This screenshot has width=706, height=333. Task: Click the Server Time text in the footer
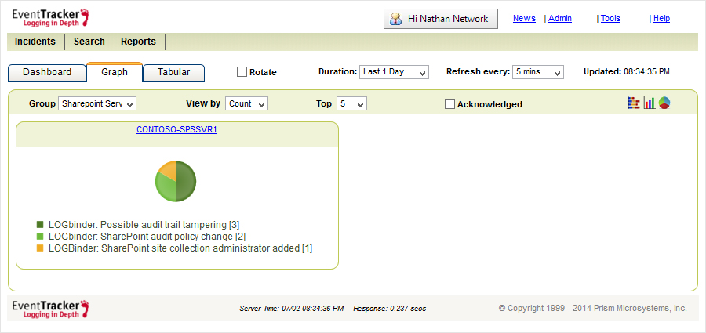292,309
